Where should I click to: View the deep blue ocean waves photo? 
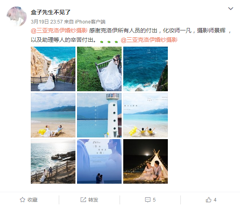tap(146, 69)
